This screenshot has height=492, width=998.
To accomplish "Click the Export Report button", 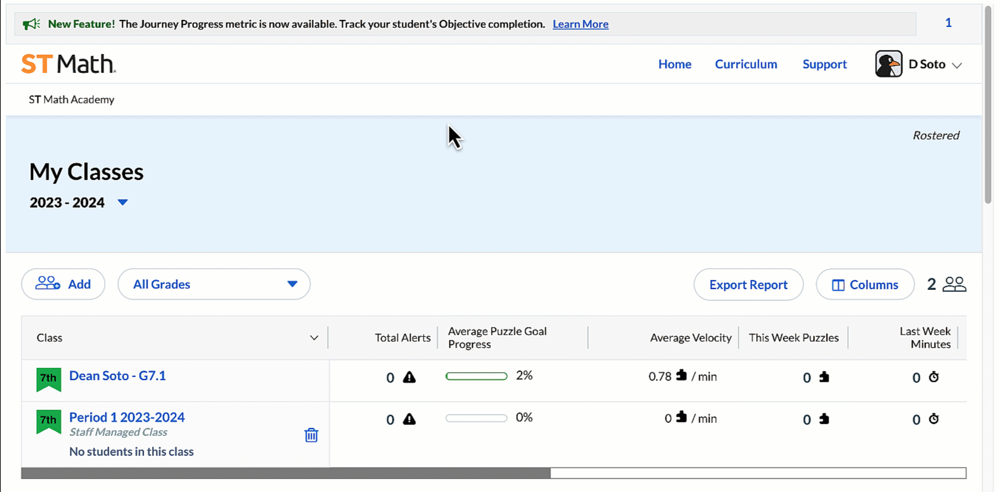I will (748, 285).
